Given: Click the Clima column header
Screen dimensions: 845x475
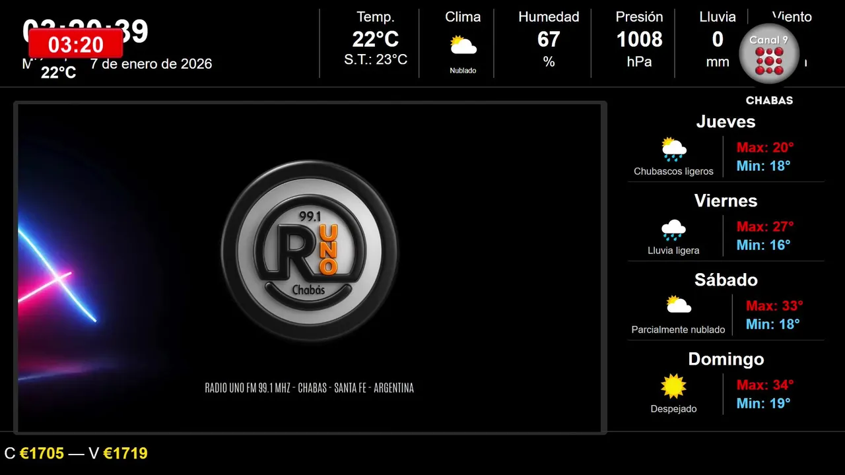Looking at the screenshot, I should pyautogui.click(x=463, y=17).
